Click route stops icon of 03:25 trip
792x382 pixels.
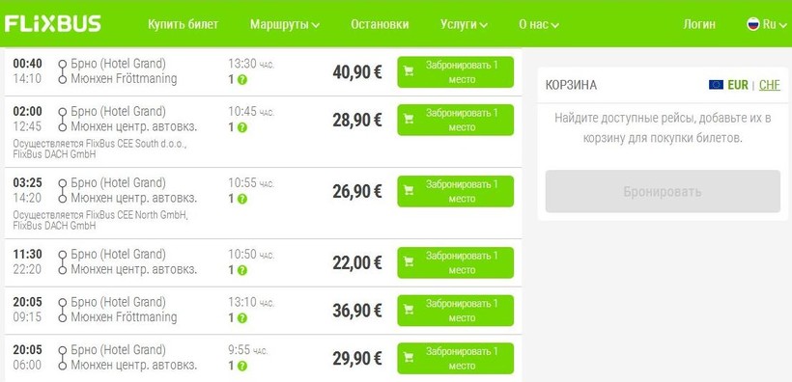[63, 190]
